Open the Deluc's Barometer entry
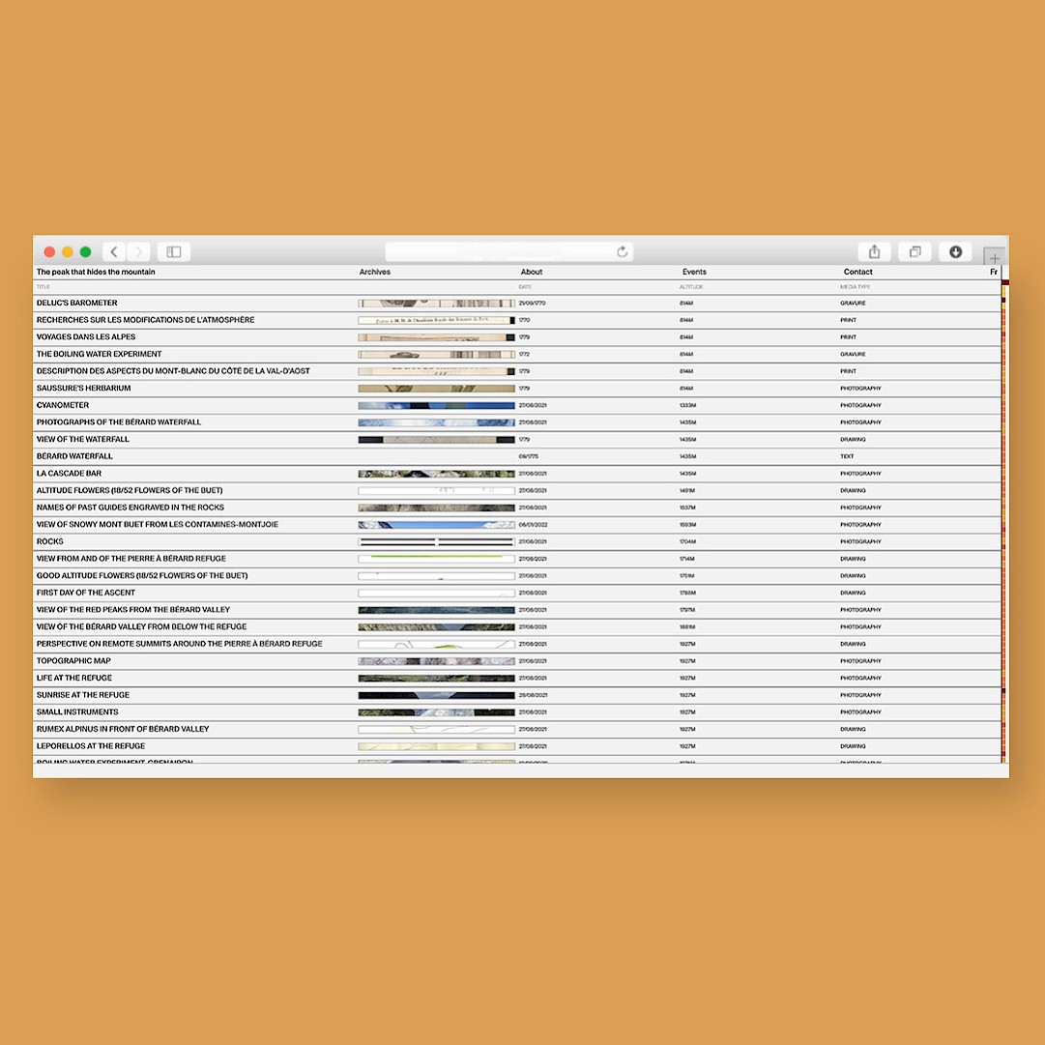 pyautogui.click(x=76, y=304)
